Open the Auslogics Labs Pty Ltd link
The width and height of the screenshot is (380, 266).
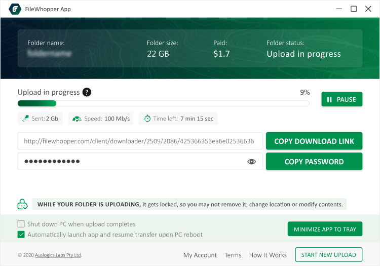click(x=58, y=255)
